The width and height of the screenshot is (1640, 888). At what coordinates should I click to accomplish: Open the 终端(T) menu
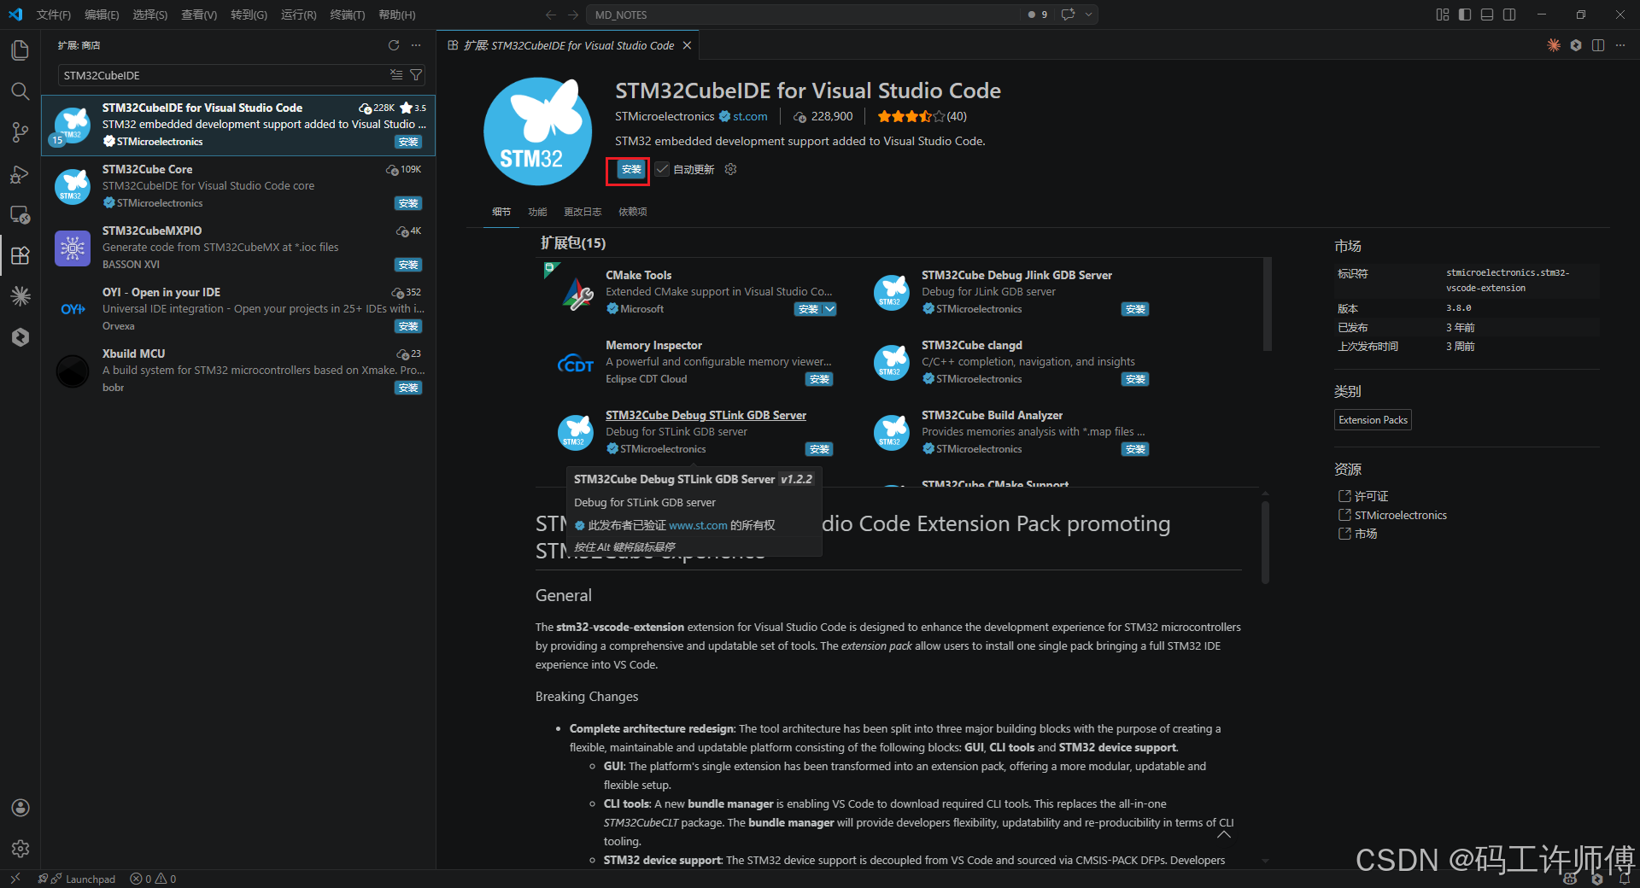point(347,15)
